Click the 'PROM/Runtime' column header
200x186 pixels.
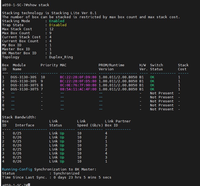pos(111,65)
